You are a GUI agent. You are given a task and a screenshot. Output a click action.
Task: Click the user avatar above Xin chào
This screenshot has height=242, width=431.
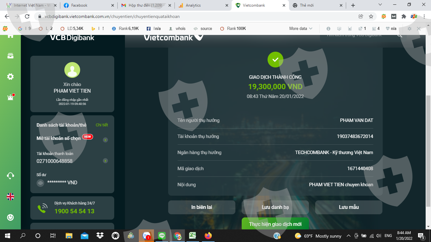(x=72, y=70)
